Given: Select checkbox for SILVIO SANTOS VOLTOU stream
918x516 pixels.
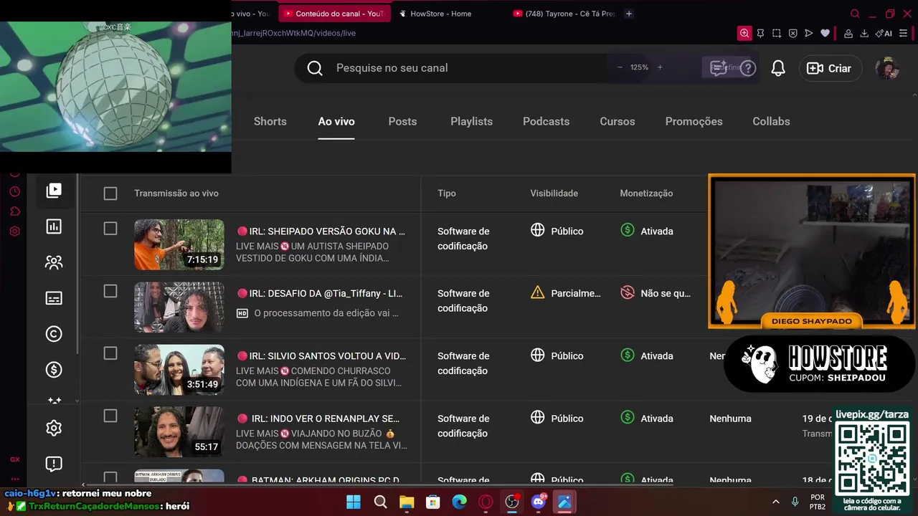Looking at the screenshot, I should pos(110,353).
